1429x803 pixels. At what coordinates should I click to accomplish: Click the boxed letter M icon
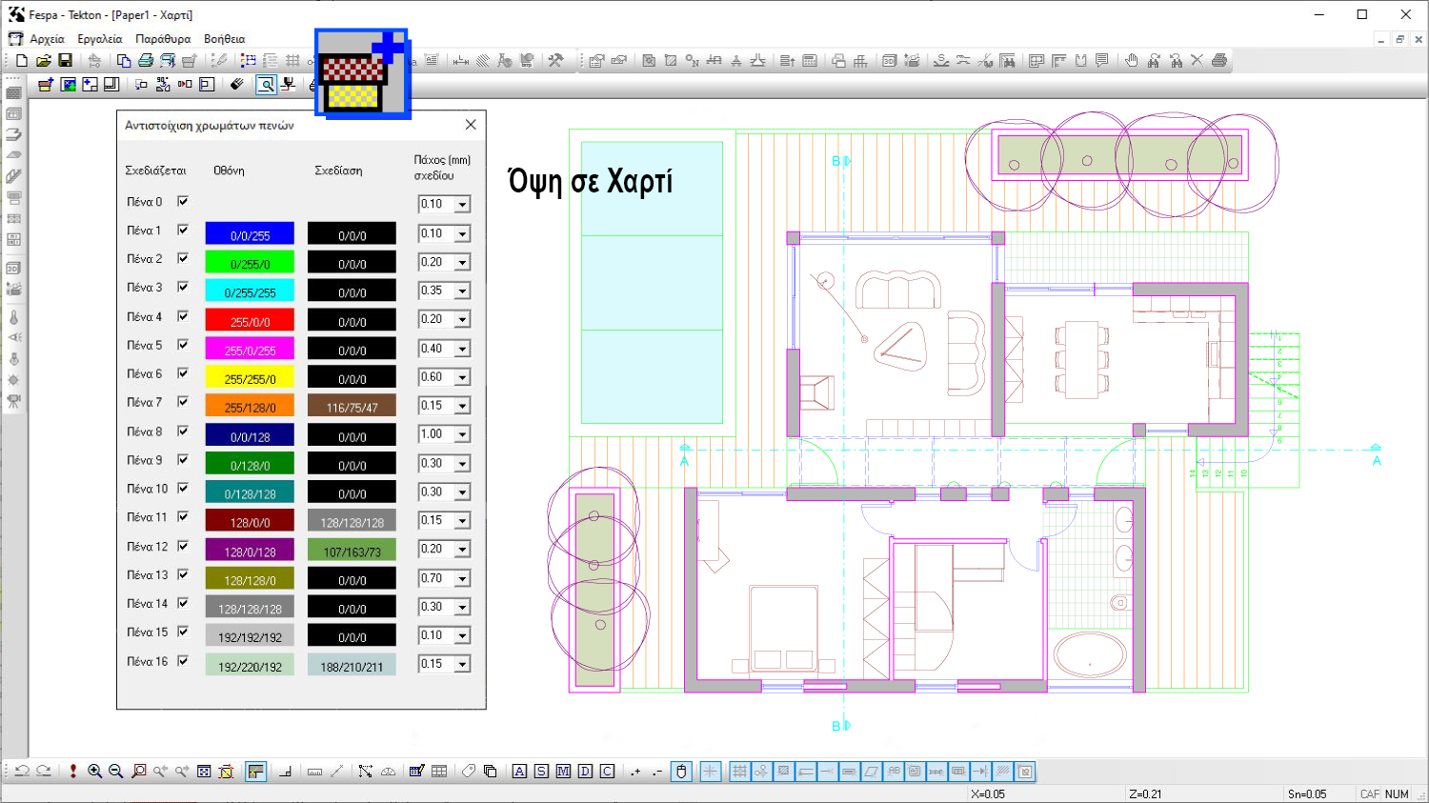[563, 772]
